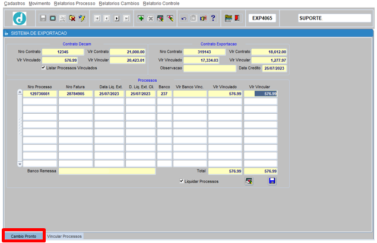The width and height of the screenshot is (377, 243).
Task: Exit using the red door icon
Action: point(237,18)
